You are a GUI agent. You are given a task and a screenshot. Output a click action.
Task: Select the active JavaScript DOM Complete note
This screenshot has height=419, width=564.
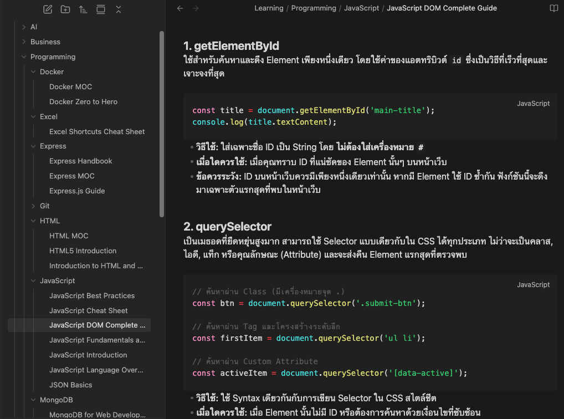(x=79, y=325)
